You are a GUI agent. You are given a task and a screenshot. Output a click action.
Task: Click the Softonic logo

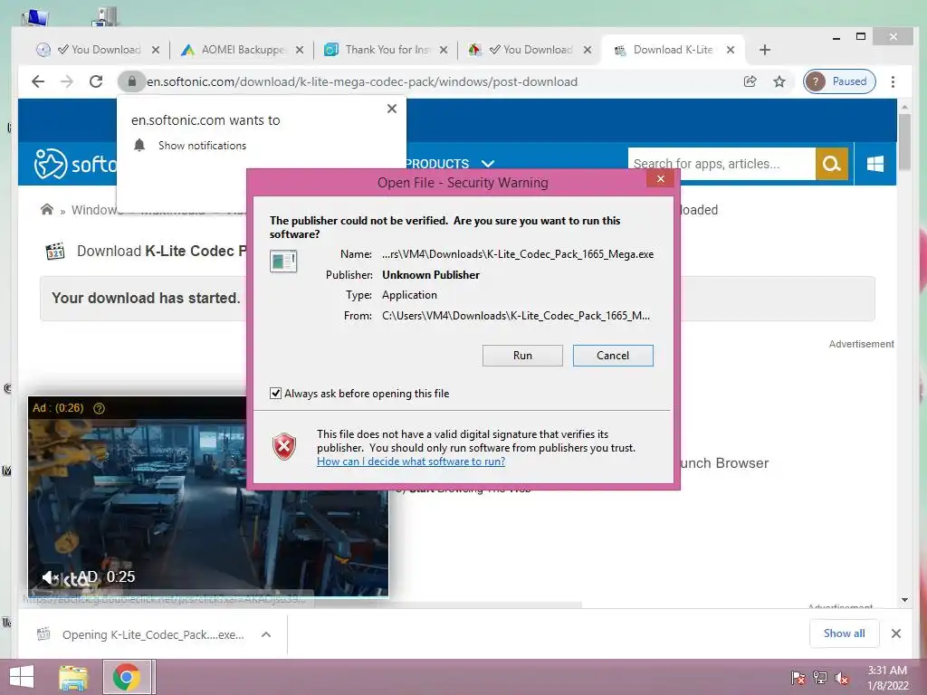pyautogui.click(x=75, y=164)
